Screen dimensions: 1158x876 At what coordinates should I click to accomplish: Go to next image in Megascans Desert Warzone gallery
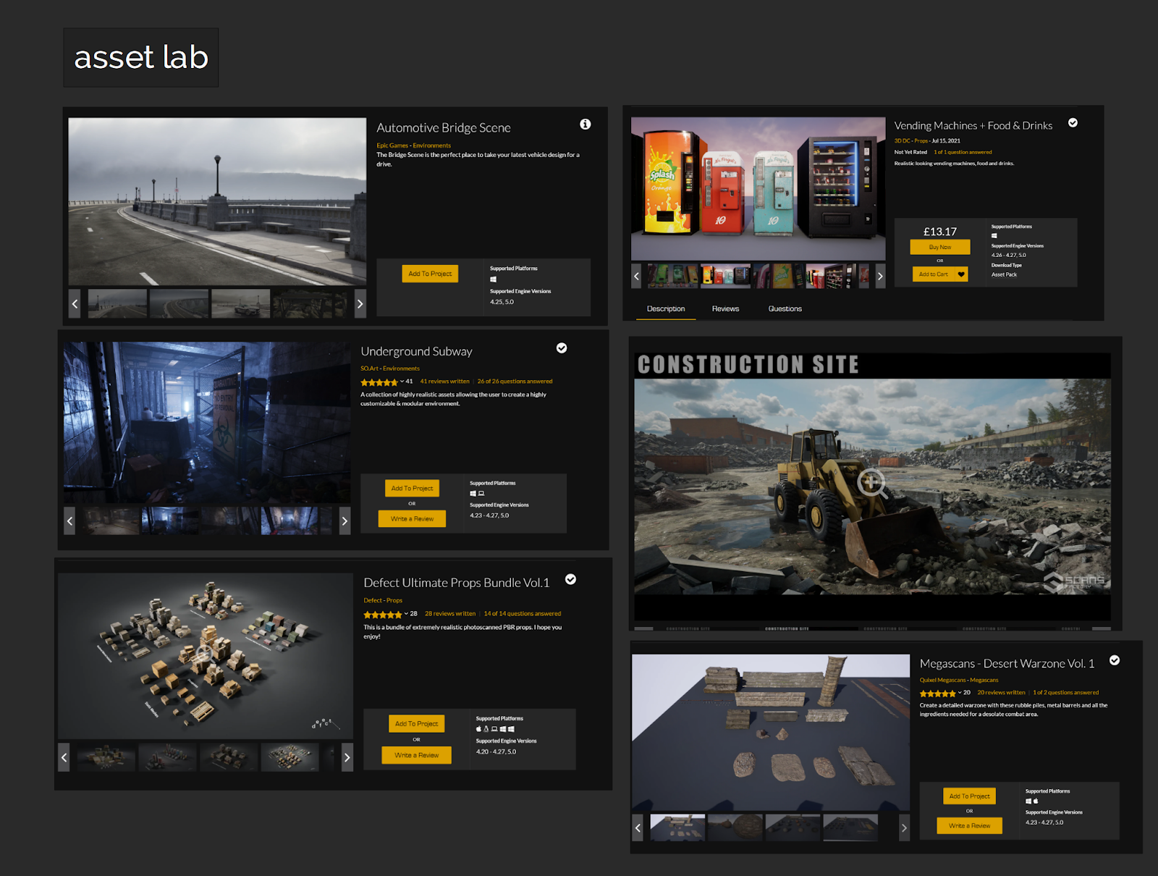pyautogui.click(x=904, y=827)
